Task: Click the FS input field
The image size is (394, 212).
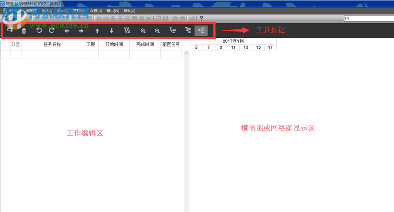Action: coord(369,18)
